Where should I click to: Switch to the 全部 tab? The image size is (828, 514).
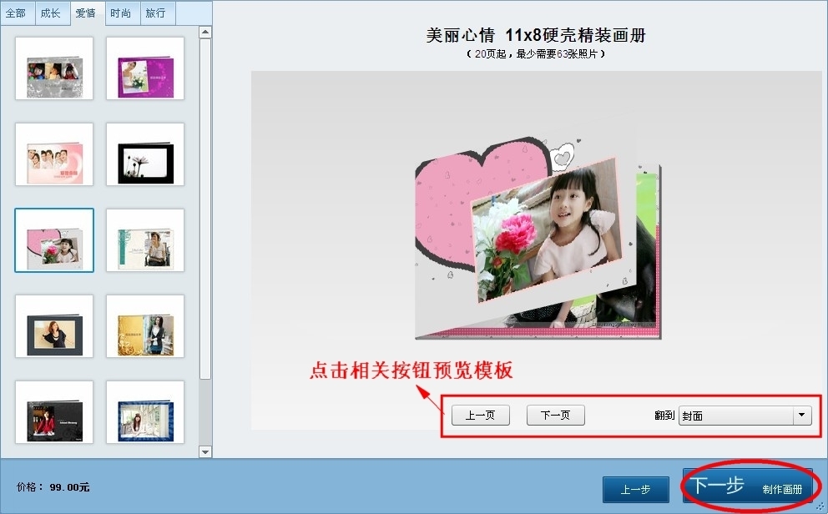pos(17,13)
